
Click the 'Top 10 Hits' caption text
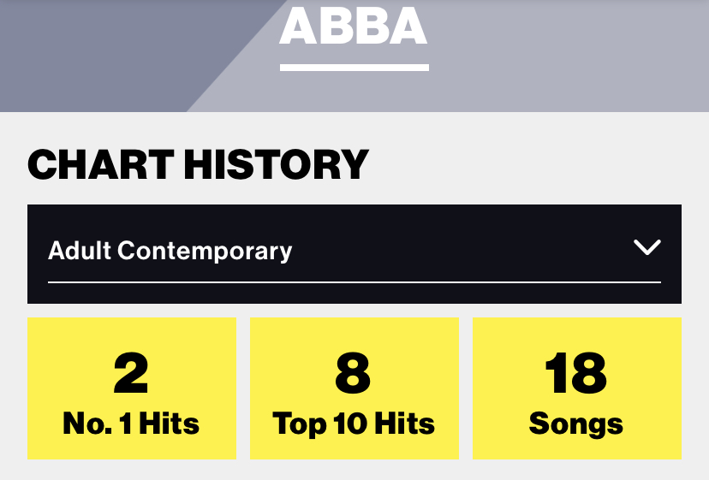click(354, 423)
